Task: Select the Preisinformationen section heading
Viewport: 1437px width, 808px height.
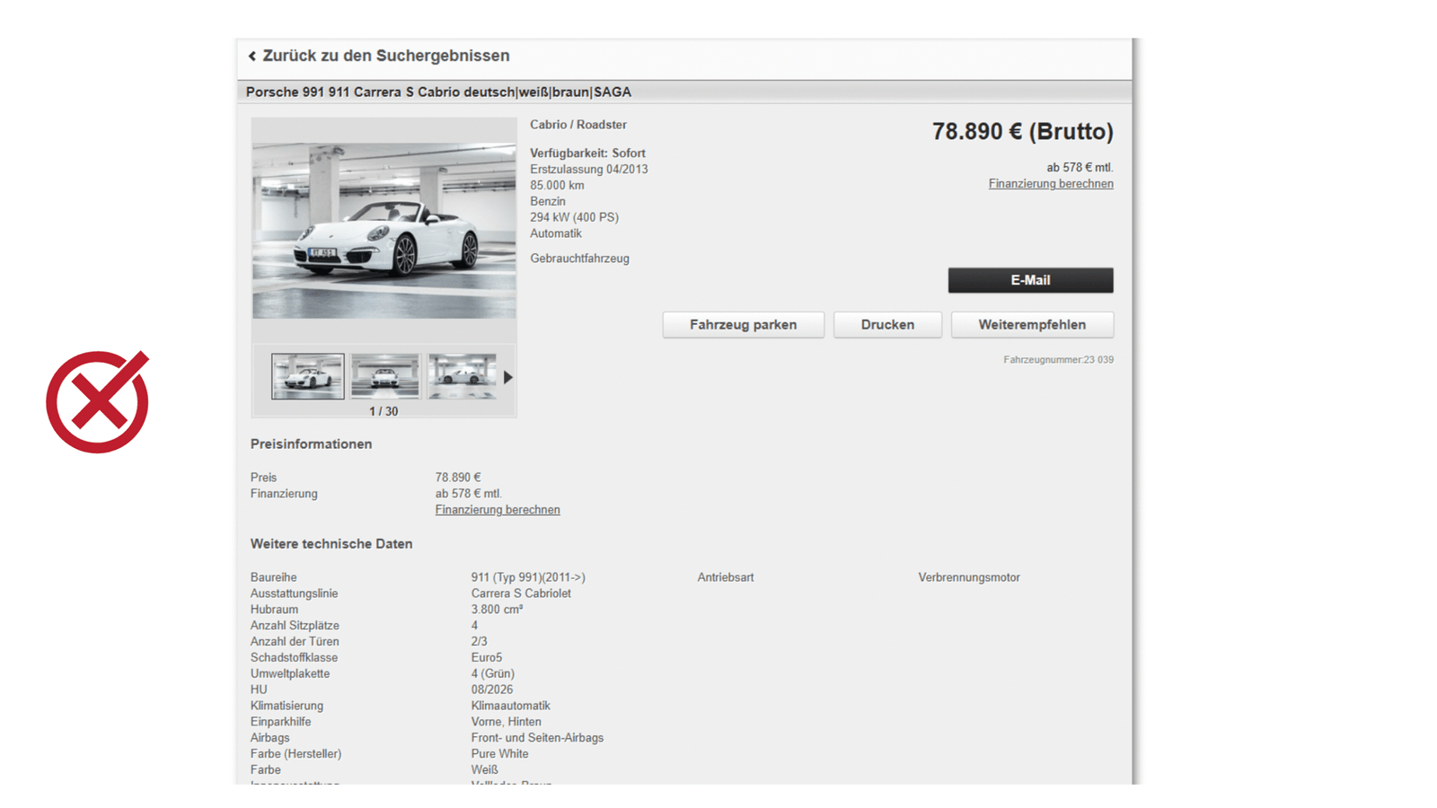Action: pos(311,444)
